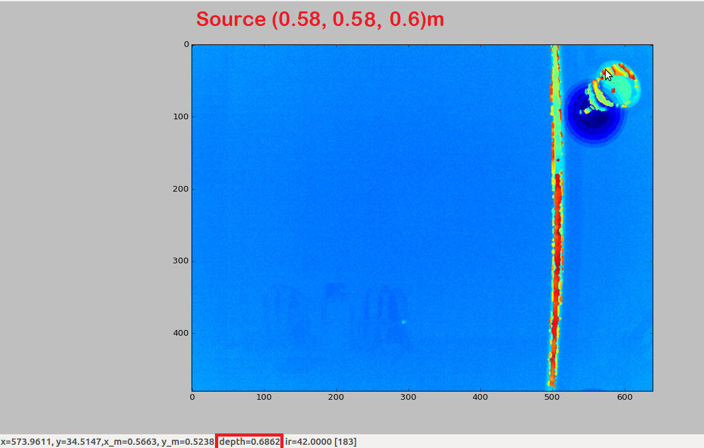This screenshot has height=448, width=704.
Task: Click the red 'Source (0.58, 0.58, 0.6)m' title
Action: point(320,19)
